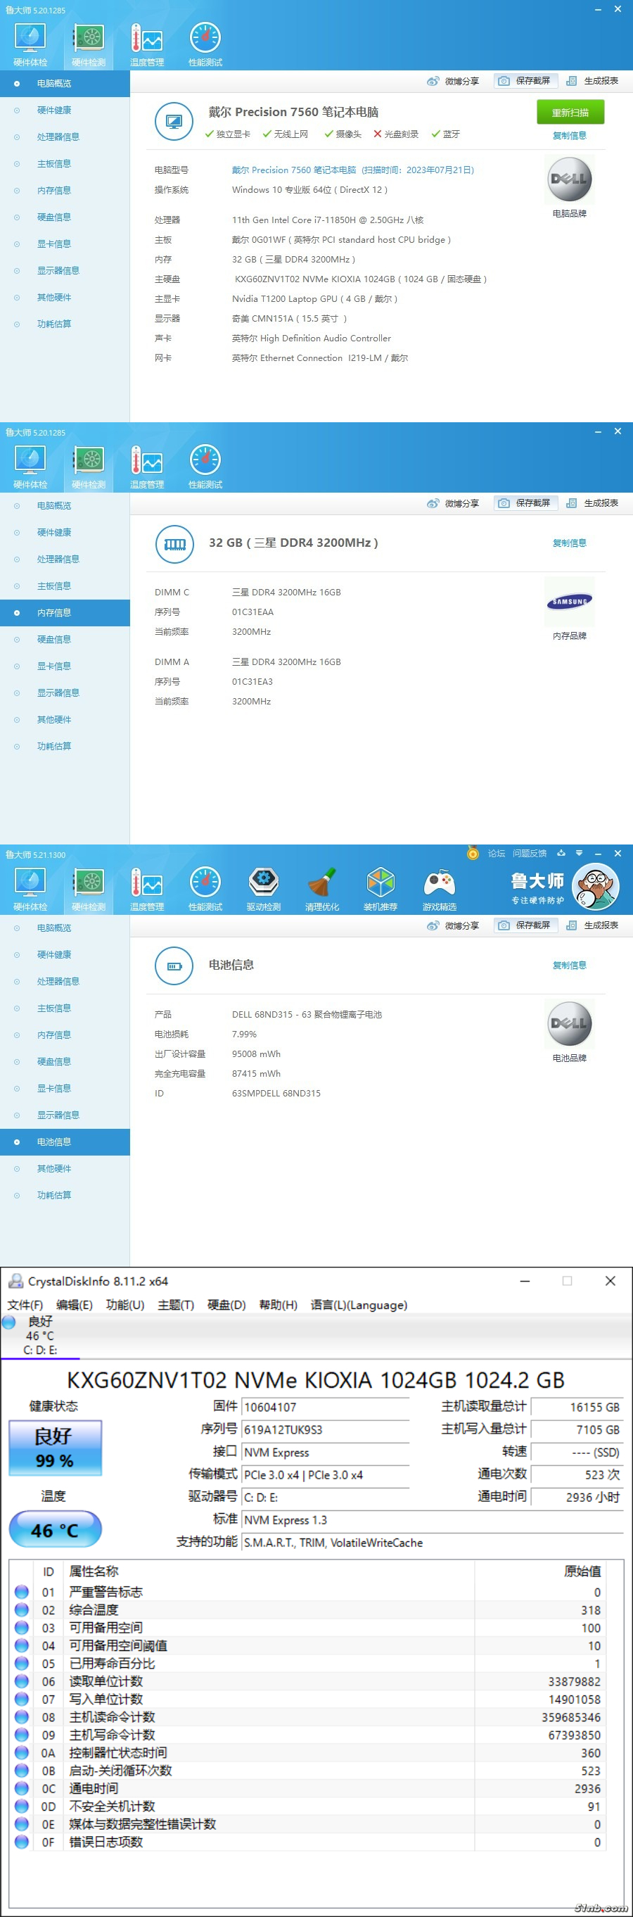Click 生成报表 in the 电池信息 window
The image size is (633, 1917).
(x=593, y=925)
